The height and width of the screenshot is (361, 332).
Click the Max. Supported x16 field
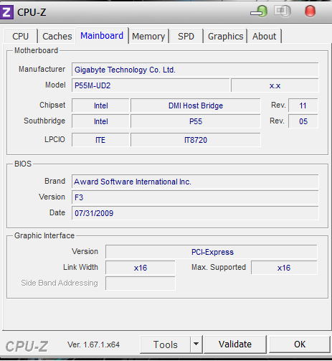284,268
